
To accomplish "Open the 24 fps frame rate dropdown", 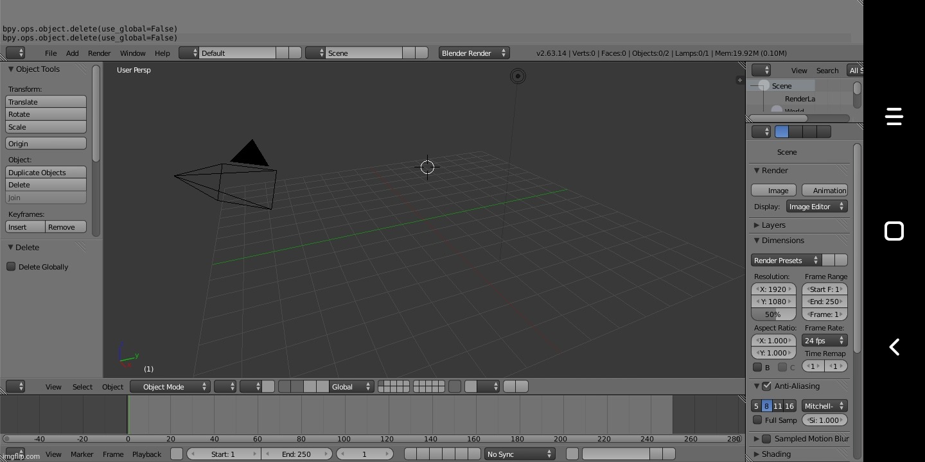I will pos(824,340).
